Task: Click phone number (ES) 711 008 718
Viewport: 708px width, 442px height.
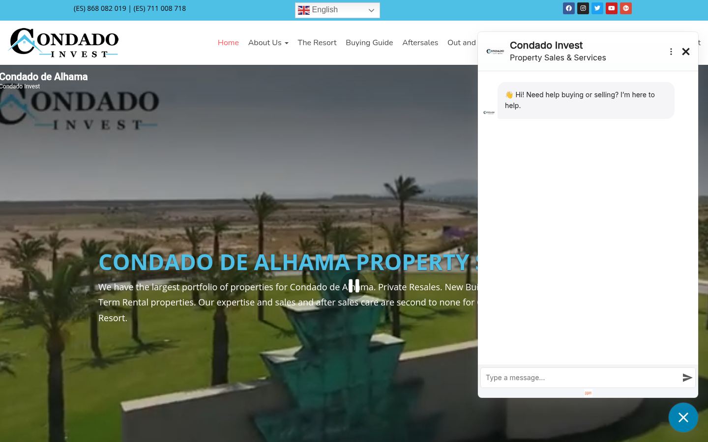Action: 160,8
